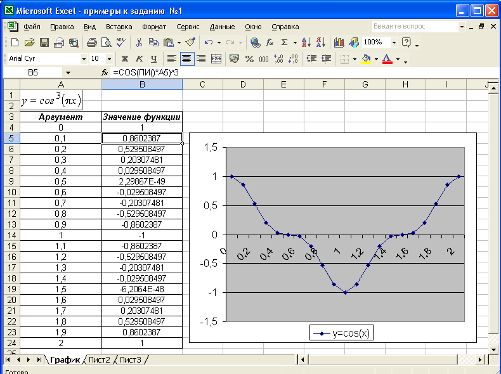Switch to the Лист3 sheet tab
The height and width of the screenshot is (374, 501).
(x=131, y=359)
